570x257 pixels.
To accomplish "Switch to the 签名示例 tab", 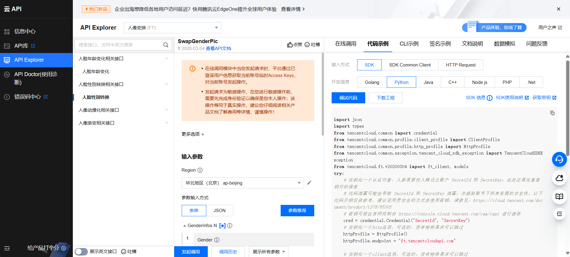I will (x=440, y=44).
